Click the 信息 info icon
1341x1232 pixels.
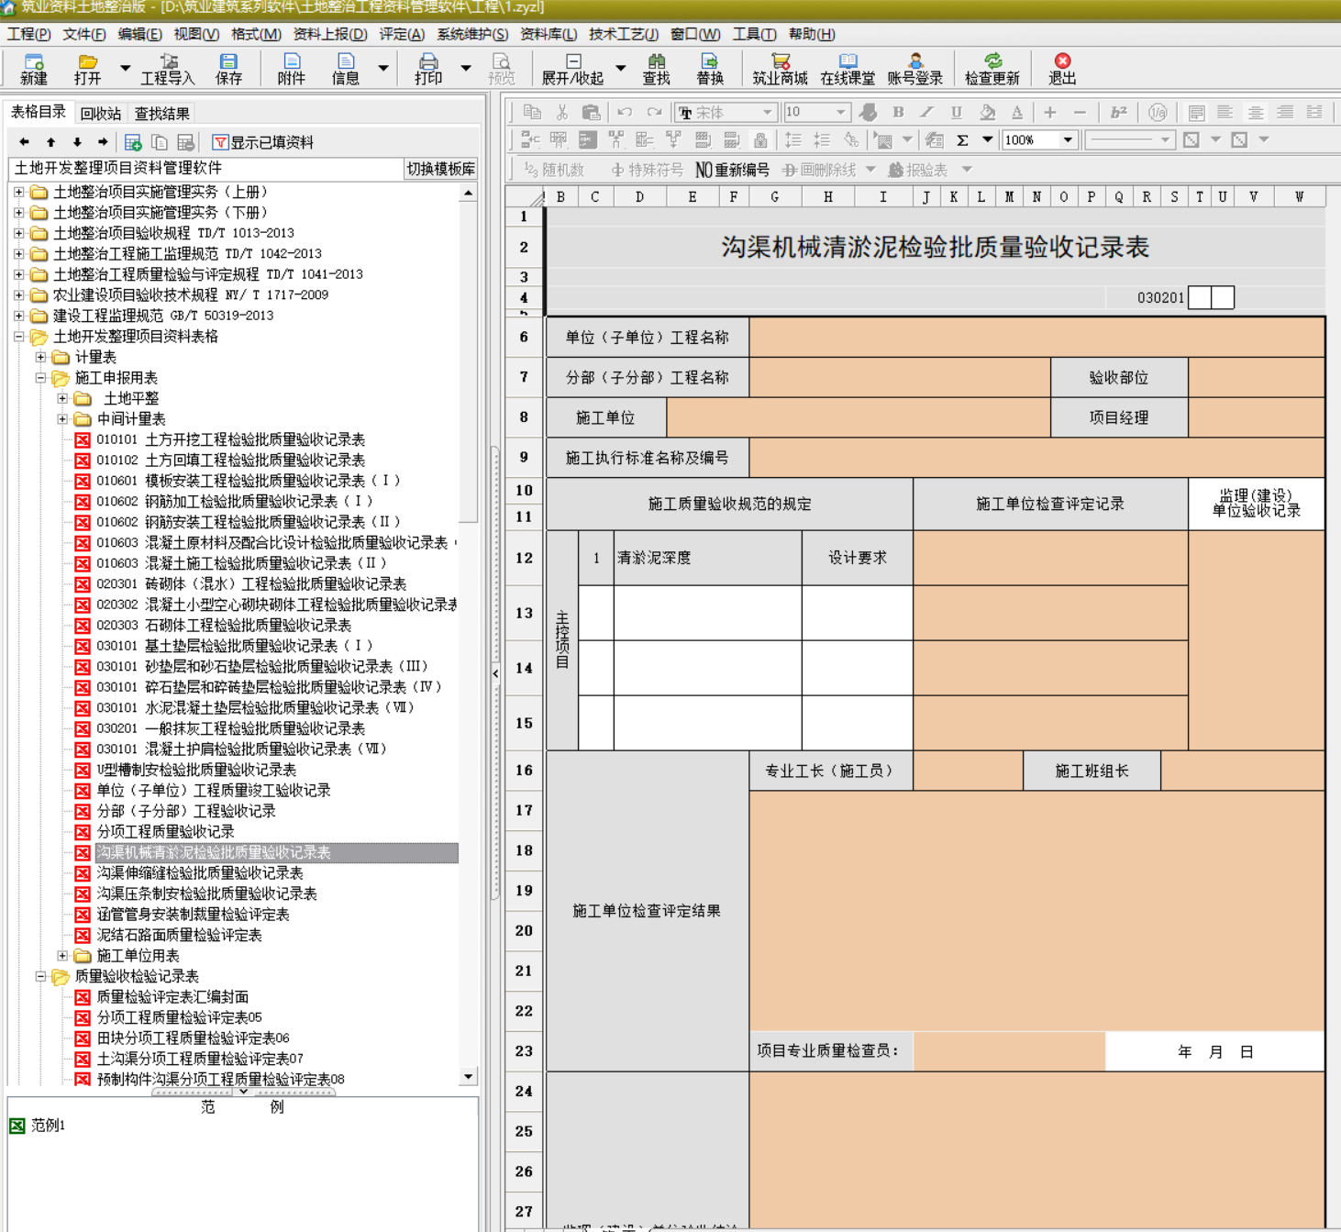pyautogui.click(x=346, y=61)
